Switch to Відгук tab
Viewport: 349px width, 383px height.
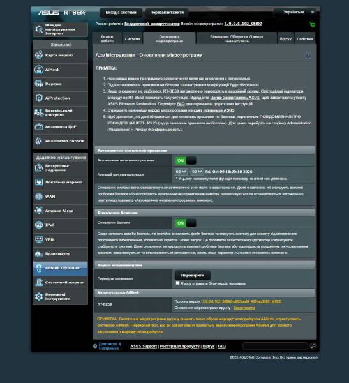(x=286, y=39)
